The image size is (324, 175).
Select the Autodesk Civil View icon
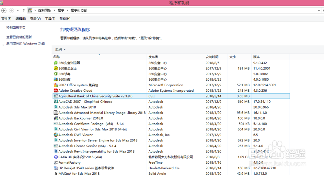(56, 129)
